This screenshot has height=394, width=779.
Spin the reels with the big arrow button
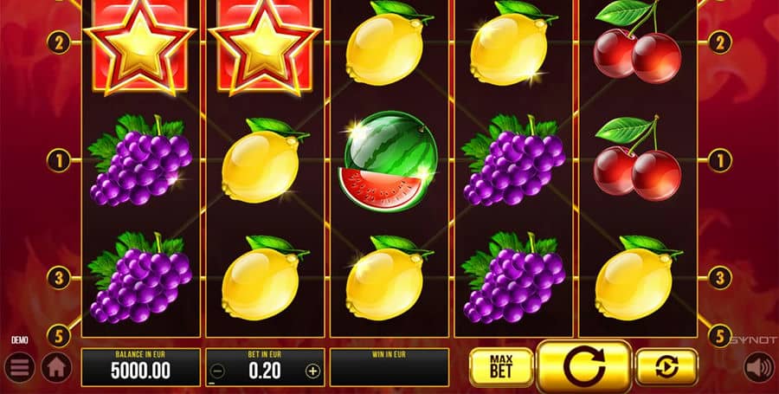click(x=584, y=366)
